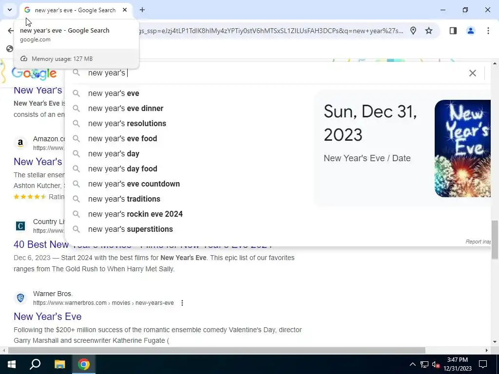Screen dimensions: 499x374
Task: Open Warner Bros. 'New Year's Eve' result link
Action: coord(47,317)
